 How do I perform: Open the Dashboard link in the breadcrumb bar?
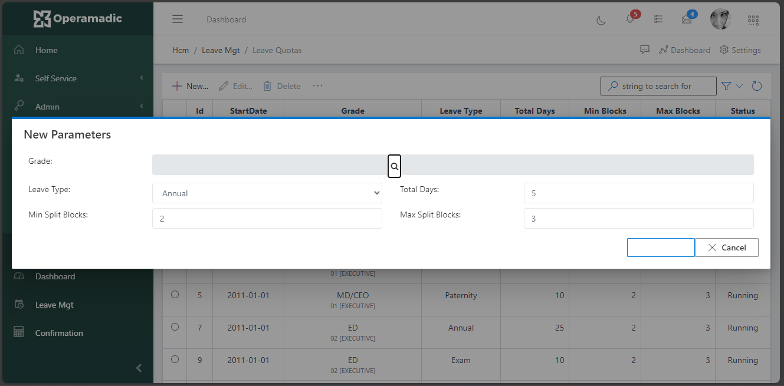click(x=684, y=50)
